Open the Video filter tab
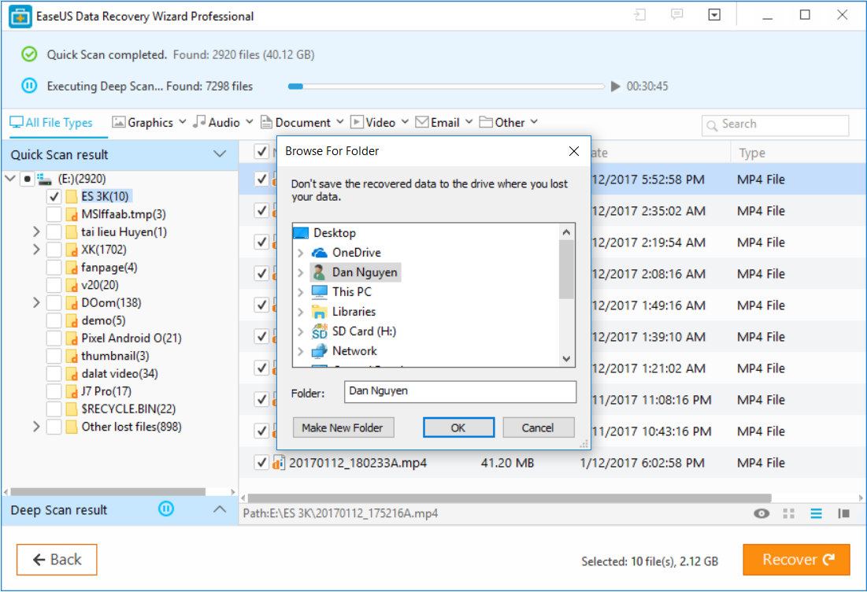The height and width of the screenshot is (592, 867). (x=380, y=122)
